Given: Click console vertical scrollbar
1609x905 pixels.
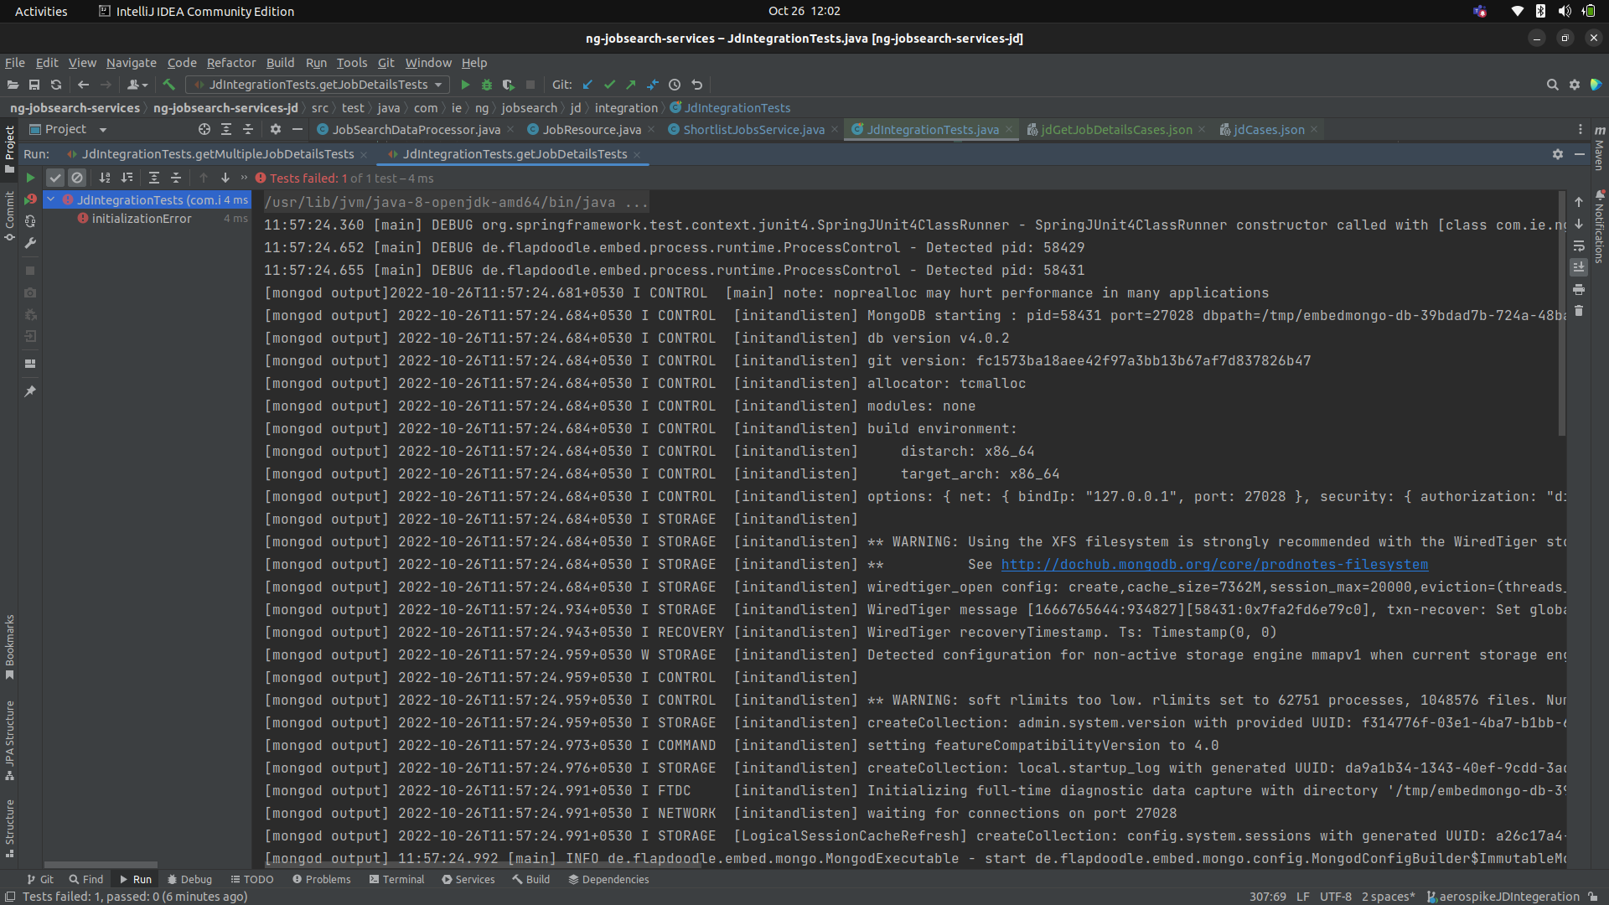Looking at the screenshot, I should (x=1562, y=314).
